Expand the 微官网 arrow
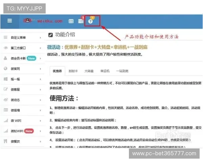203x162 pixels. (x=40, y=69)
